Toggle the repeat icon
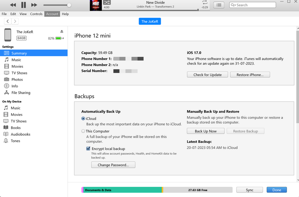 [204, 2]
